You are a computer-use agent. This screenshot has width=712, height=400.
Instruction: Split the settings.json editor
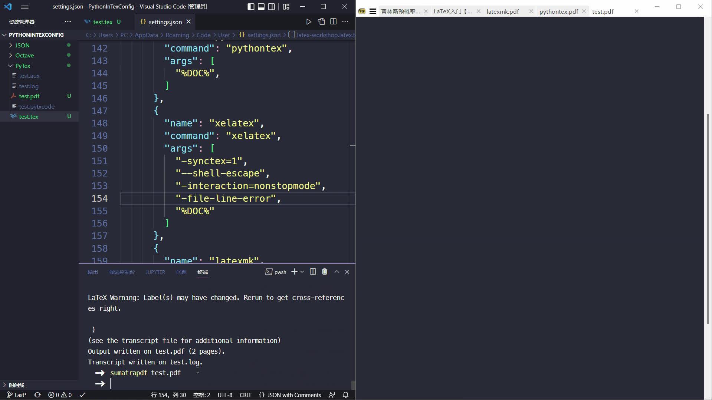click(x=333, y=22)
